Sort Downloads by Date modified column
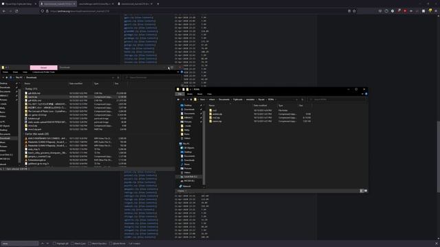Viewport: 440px width, 247px height. 76,84
